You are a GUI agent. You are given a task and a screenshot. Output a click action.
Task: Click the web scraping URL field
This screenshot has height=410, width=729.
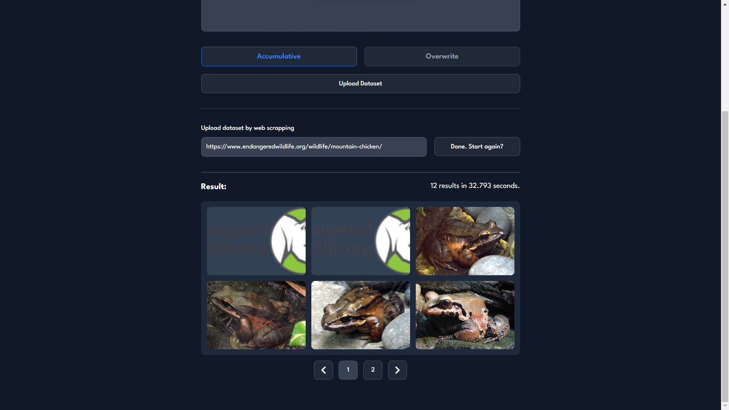(x=314, y=147)
